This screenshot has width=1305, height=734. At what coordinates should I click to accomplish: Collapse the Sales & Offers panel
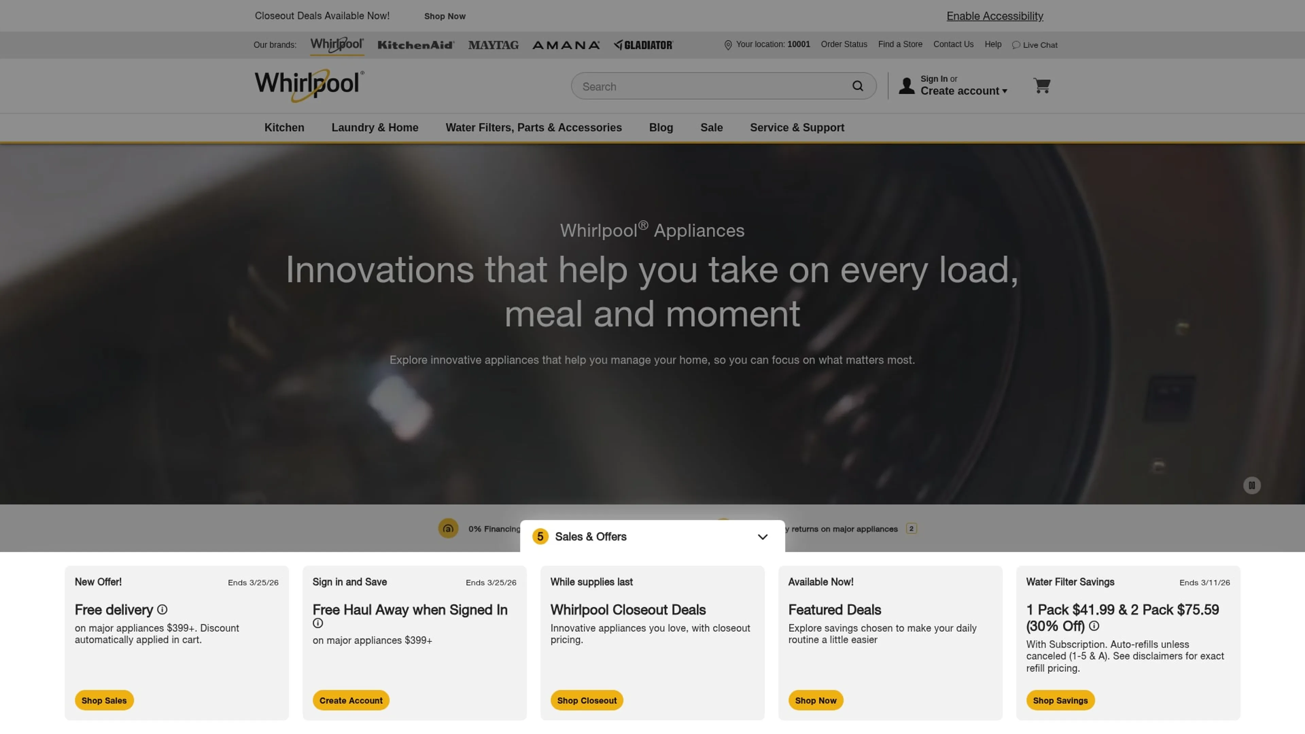(762, 537)
